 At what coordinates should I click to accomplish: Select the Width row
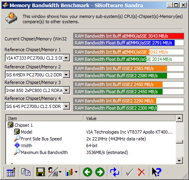click(x=91, y=146)
